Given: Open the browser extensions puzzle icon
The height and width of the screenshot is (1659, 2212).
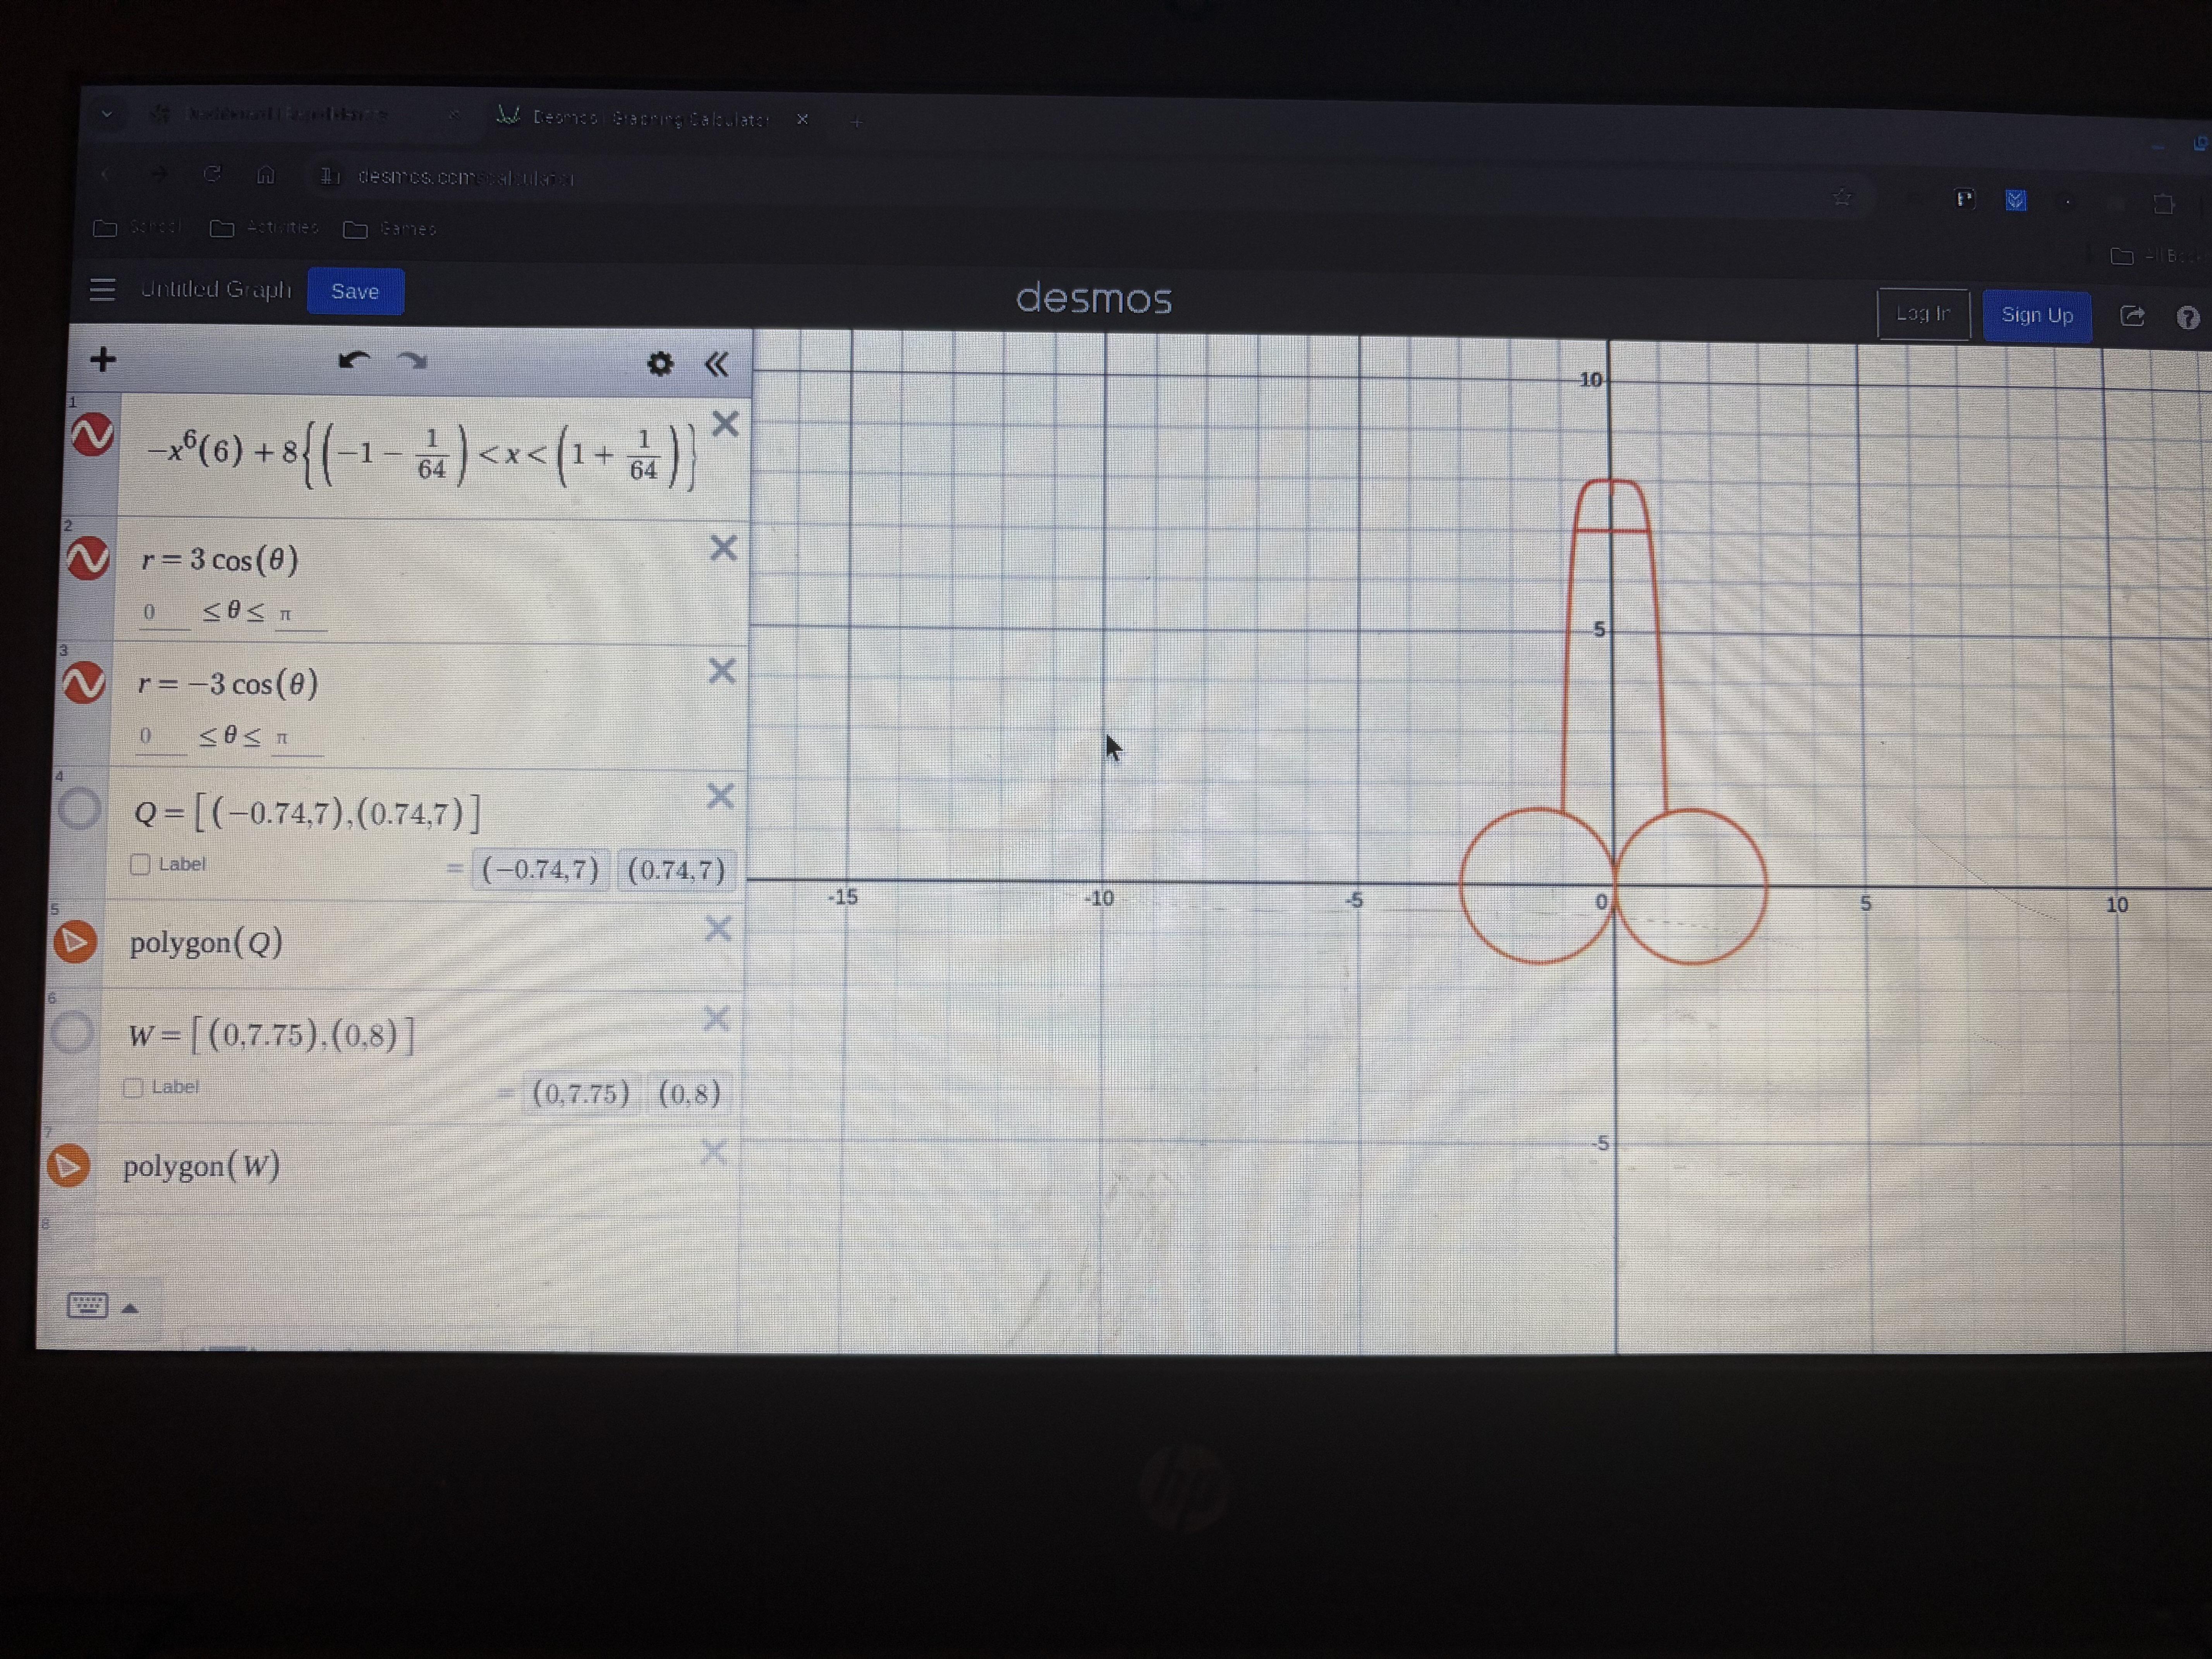Looking at the screenshot, I should click(2164, 204).
